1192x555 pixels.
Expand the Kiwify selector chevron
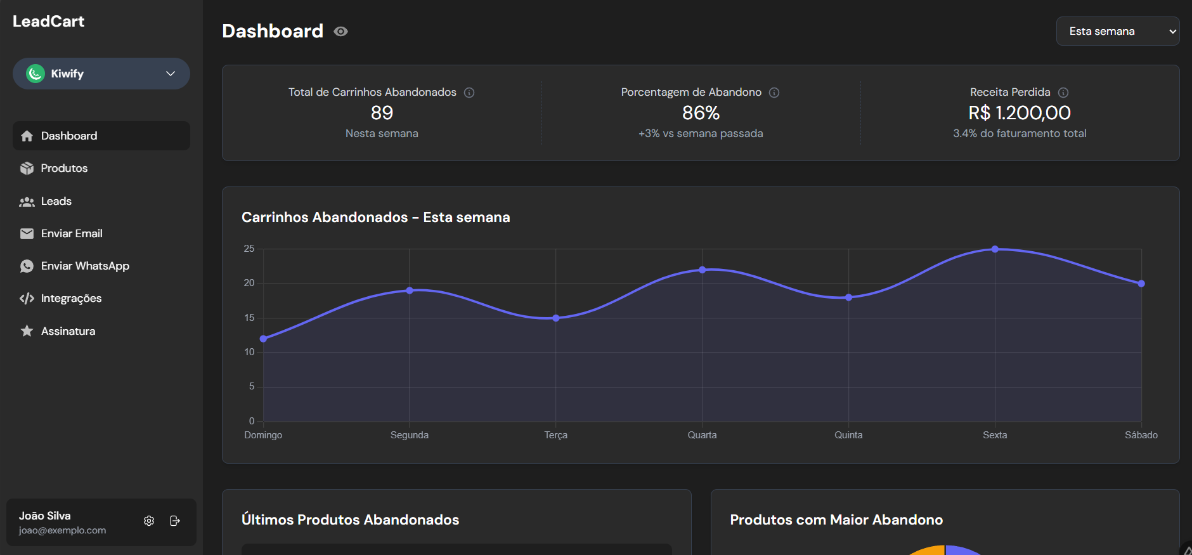pos(171,74)
